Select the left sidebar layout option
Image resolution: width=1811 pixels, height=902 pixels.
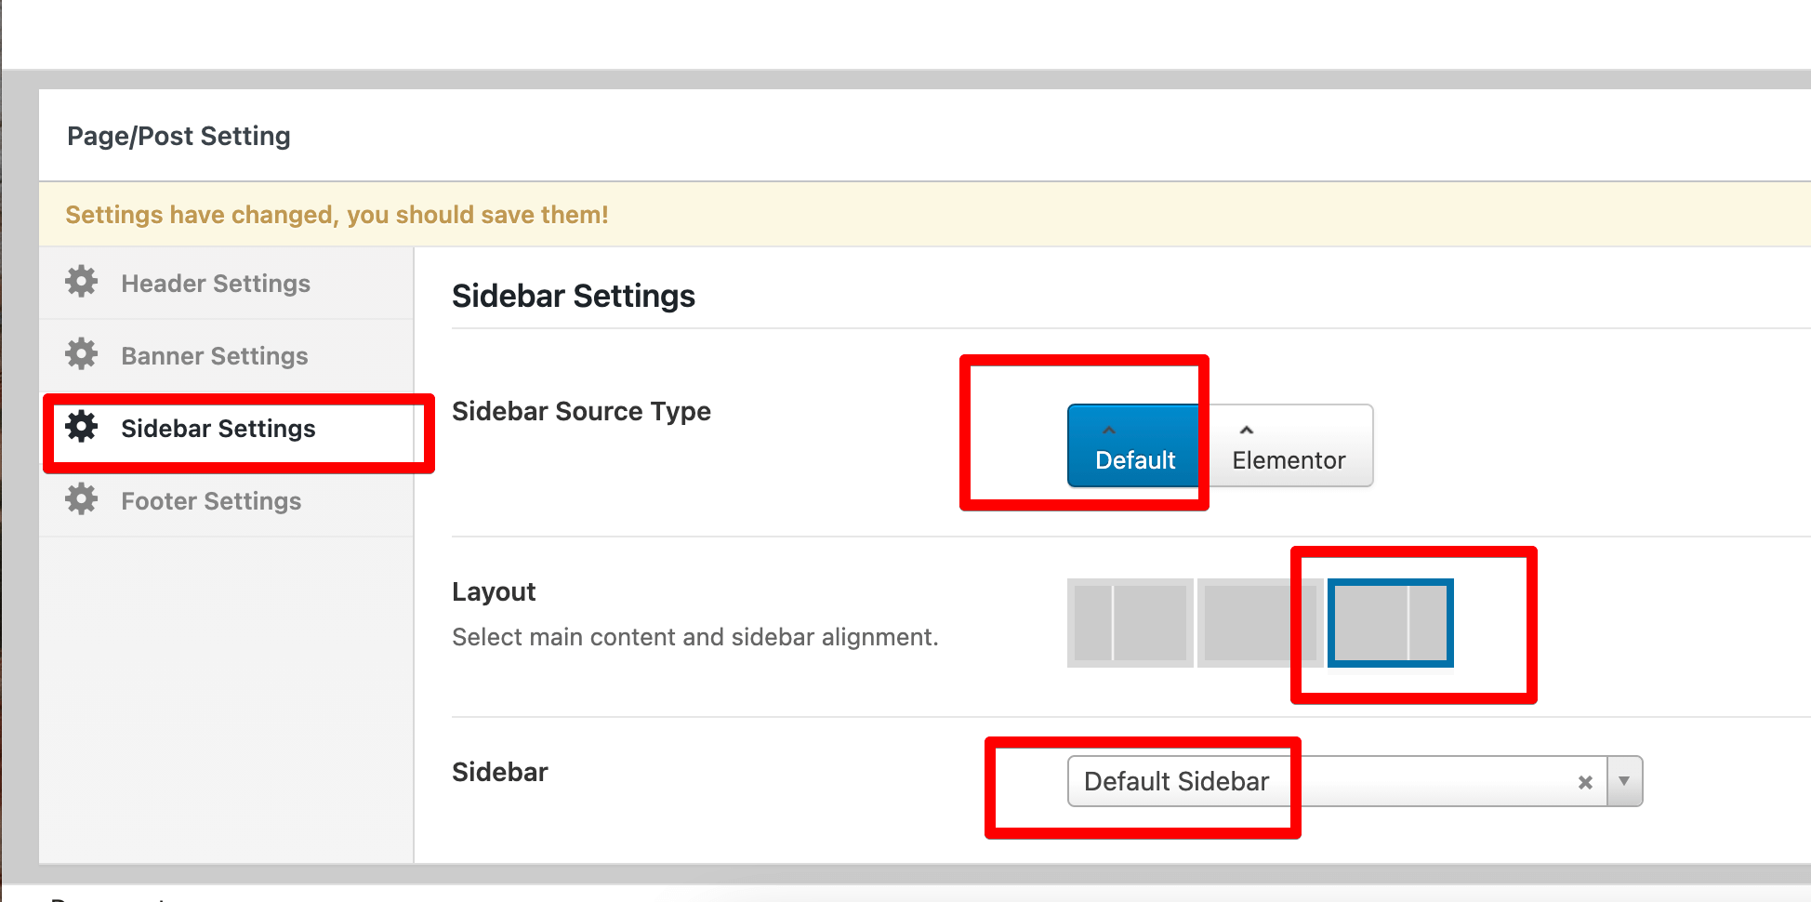coord(1130,623)
